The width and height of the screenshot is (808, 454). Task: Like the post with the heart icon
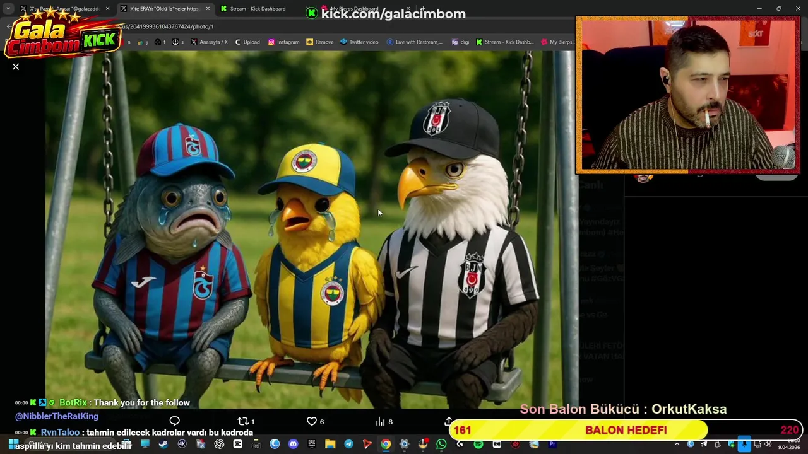point(311,421)
